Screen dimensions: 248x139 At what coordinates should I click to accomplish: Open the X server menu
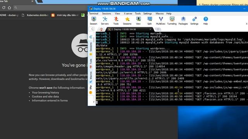pos(128,14)
